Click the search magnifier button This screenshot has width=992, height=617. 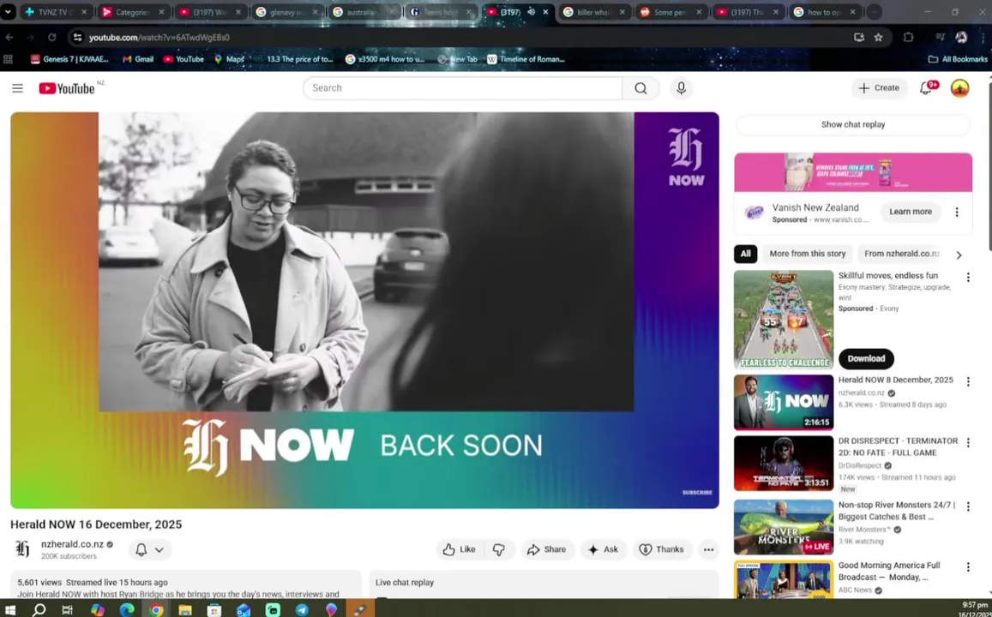click(x=640, y=88)
